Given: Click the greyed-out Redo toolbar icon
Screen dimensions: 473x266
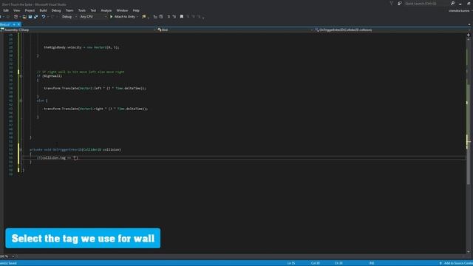Looking at the screenshot, I should pos(52,16).
